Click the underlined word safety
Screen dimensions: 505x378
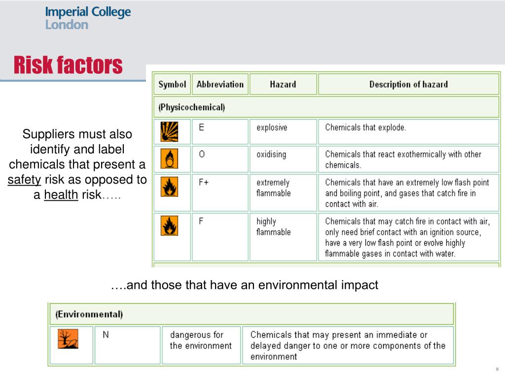point(25,179)
